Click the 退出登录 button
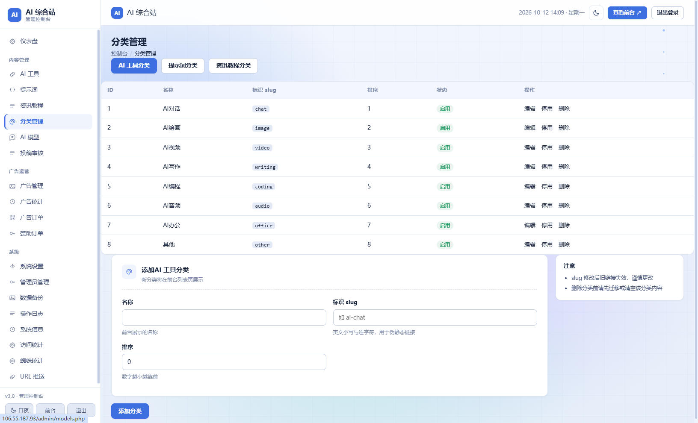Screen dimensions: 698x423 click(668, 13)
